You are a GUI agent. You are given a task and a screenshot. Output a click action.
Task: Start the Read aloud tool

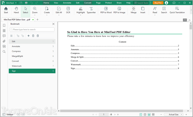155,10
